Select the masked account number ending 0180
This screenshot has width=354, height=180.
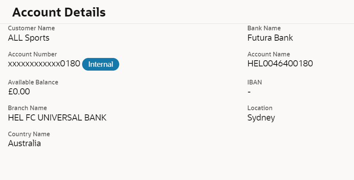pos(44,64)
